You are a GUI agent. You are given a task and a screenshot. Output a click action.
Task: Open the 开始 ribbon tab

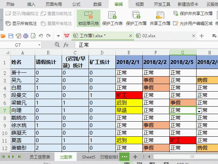tap(10, 4)
